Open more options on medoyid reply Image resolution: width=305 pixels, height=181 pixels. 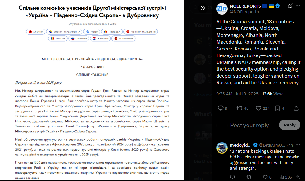click(298, 145)
